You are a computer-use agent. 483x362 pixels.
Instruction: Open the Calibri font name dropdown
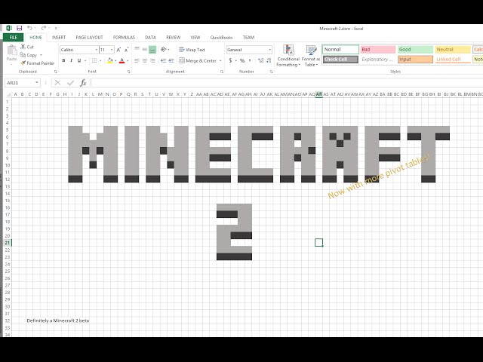97,50
